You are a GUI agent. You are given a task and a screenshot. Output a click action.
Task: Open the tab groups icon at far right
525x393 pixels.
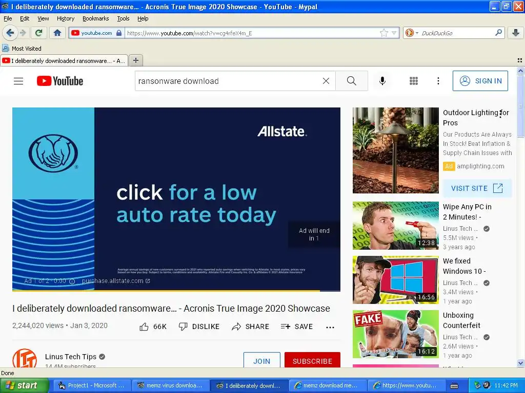click(520, 60)
